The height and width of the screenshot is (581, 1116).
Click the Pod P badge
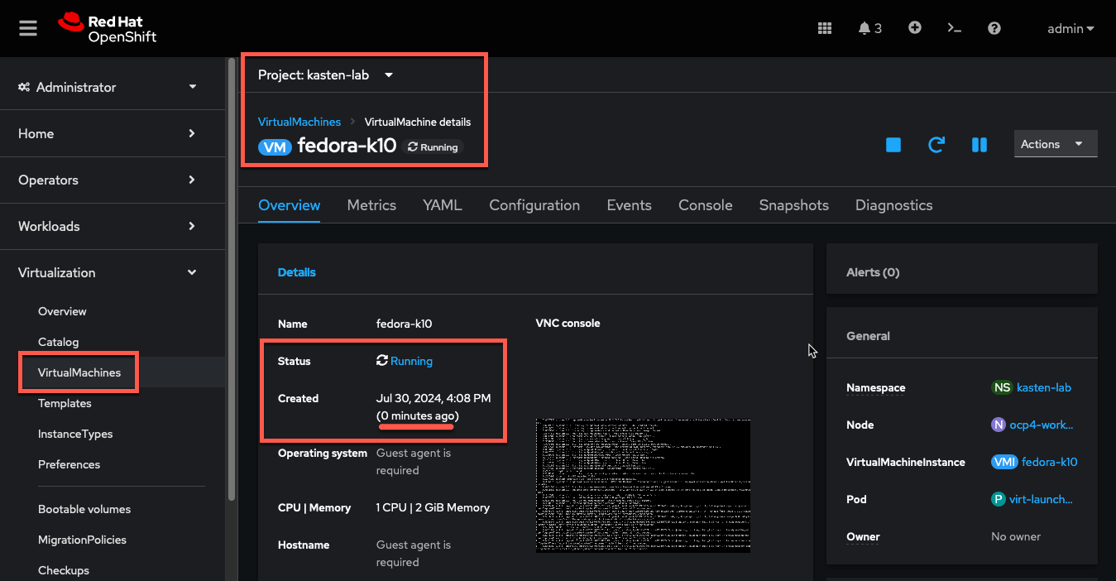click(999, 499)
